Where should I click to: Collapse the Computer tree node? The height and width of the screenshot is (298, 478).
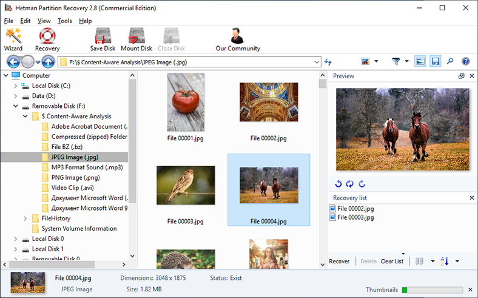(x=6, y=75)
